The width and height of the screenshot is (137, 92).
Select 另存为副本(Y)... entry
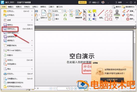[x=17, y=33]
